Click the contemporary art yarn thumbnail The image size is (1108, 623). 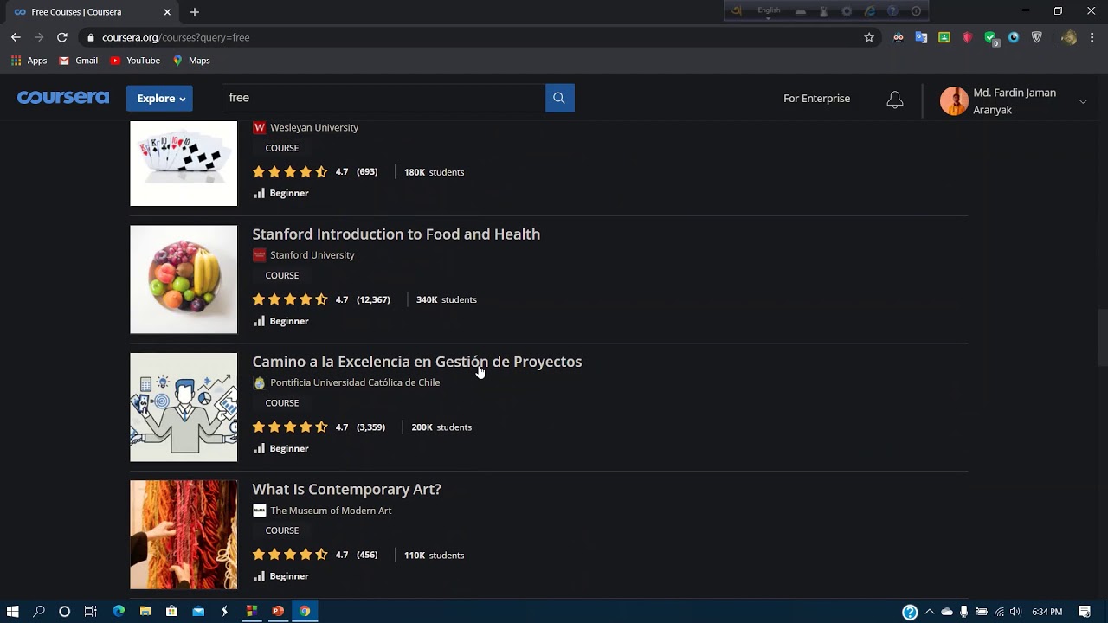click(x=184, y=535)
